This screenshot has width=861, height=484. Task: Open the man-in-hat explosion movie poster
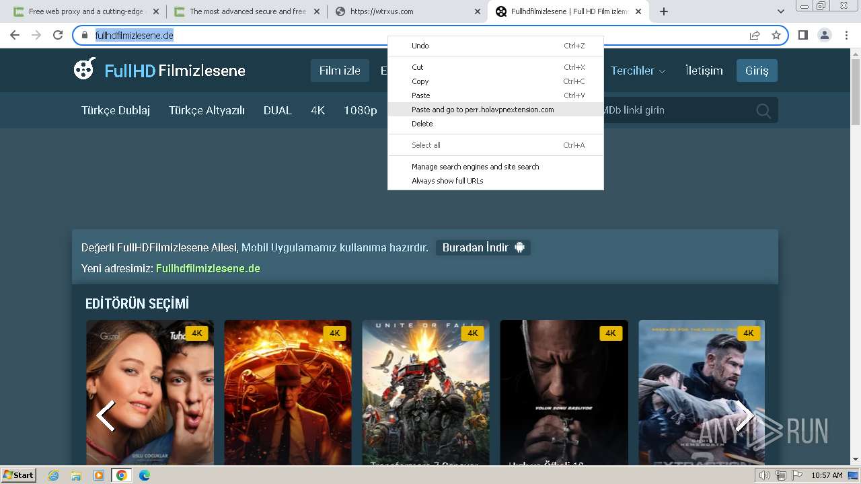288,393
